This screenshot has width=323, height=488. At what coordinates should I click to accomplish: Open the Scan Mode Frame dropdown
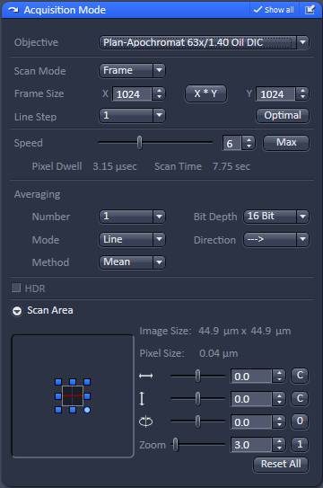click(132, 70)
